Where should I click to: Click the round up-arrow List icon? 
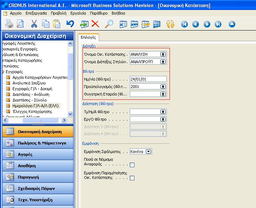point(232,24)
